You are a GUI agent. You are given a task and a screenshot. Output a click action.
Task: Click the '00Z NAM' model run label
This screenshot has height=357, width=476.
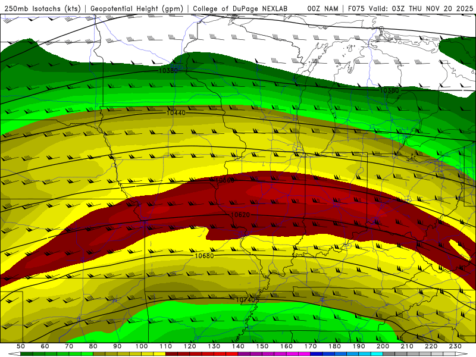tap(322, 9)
